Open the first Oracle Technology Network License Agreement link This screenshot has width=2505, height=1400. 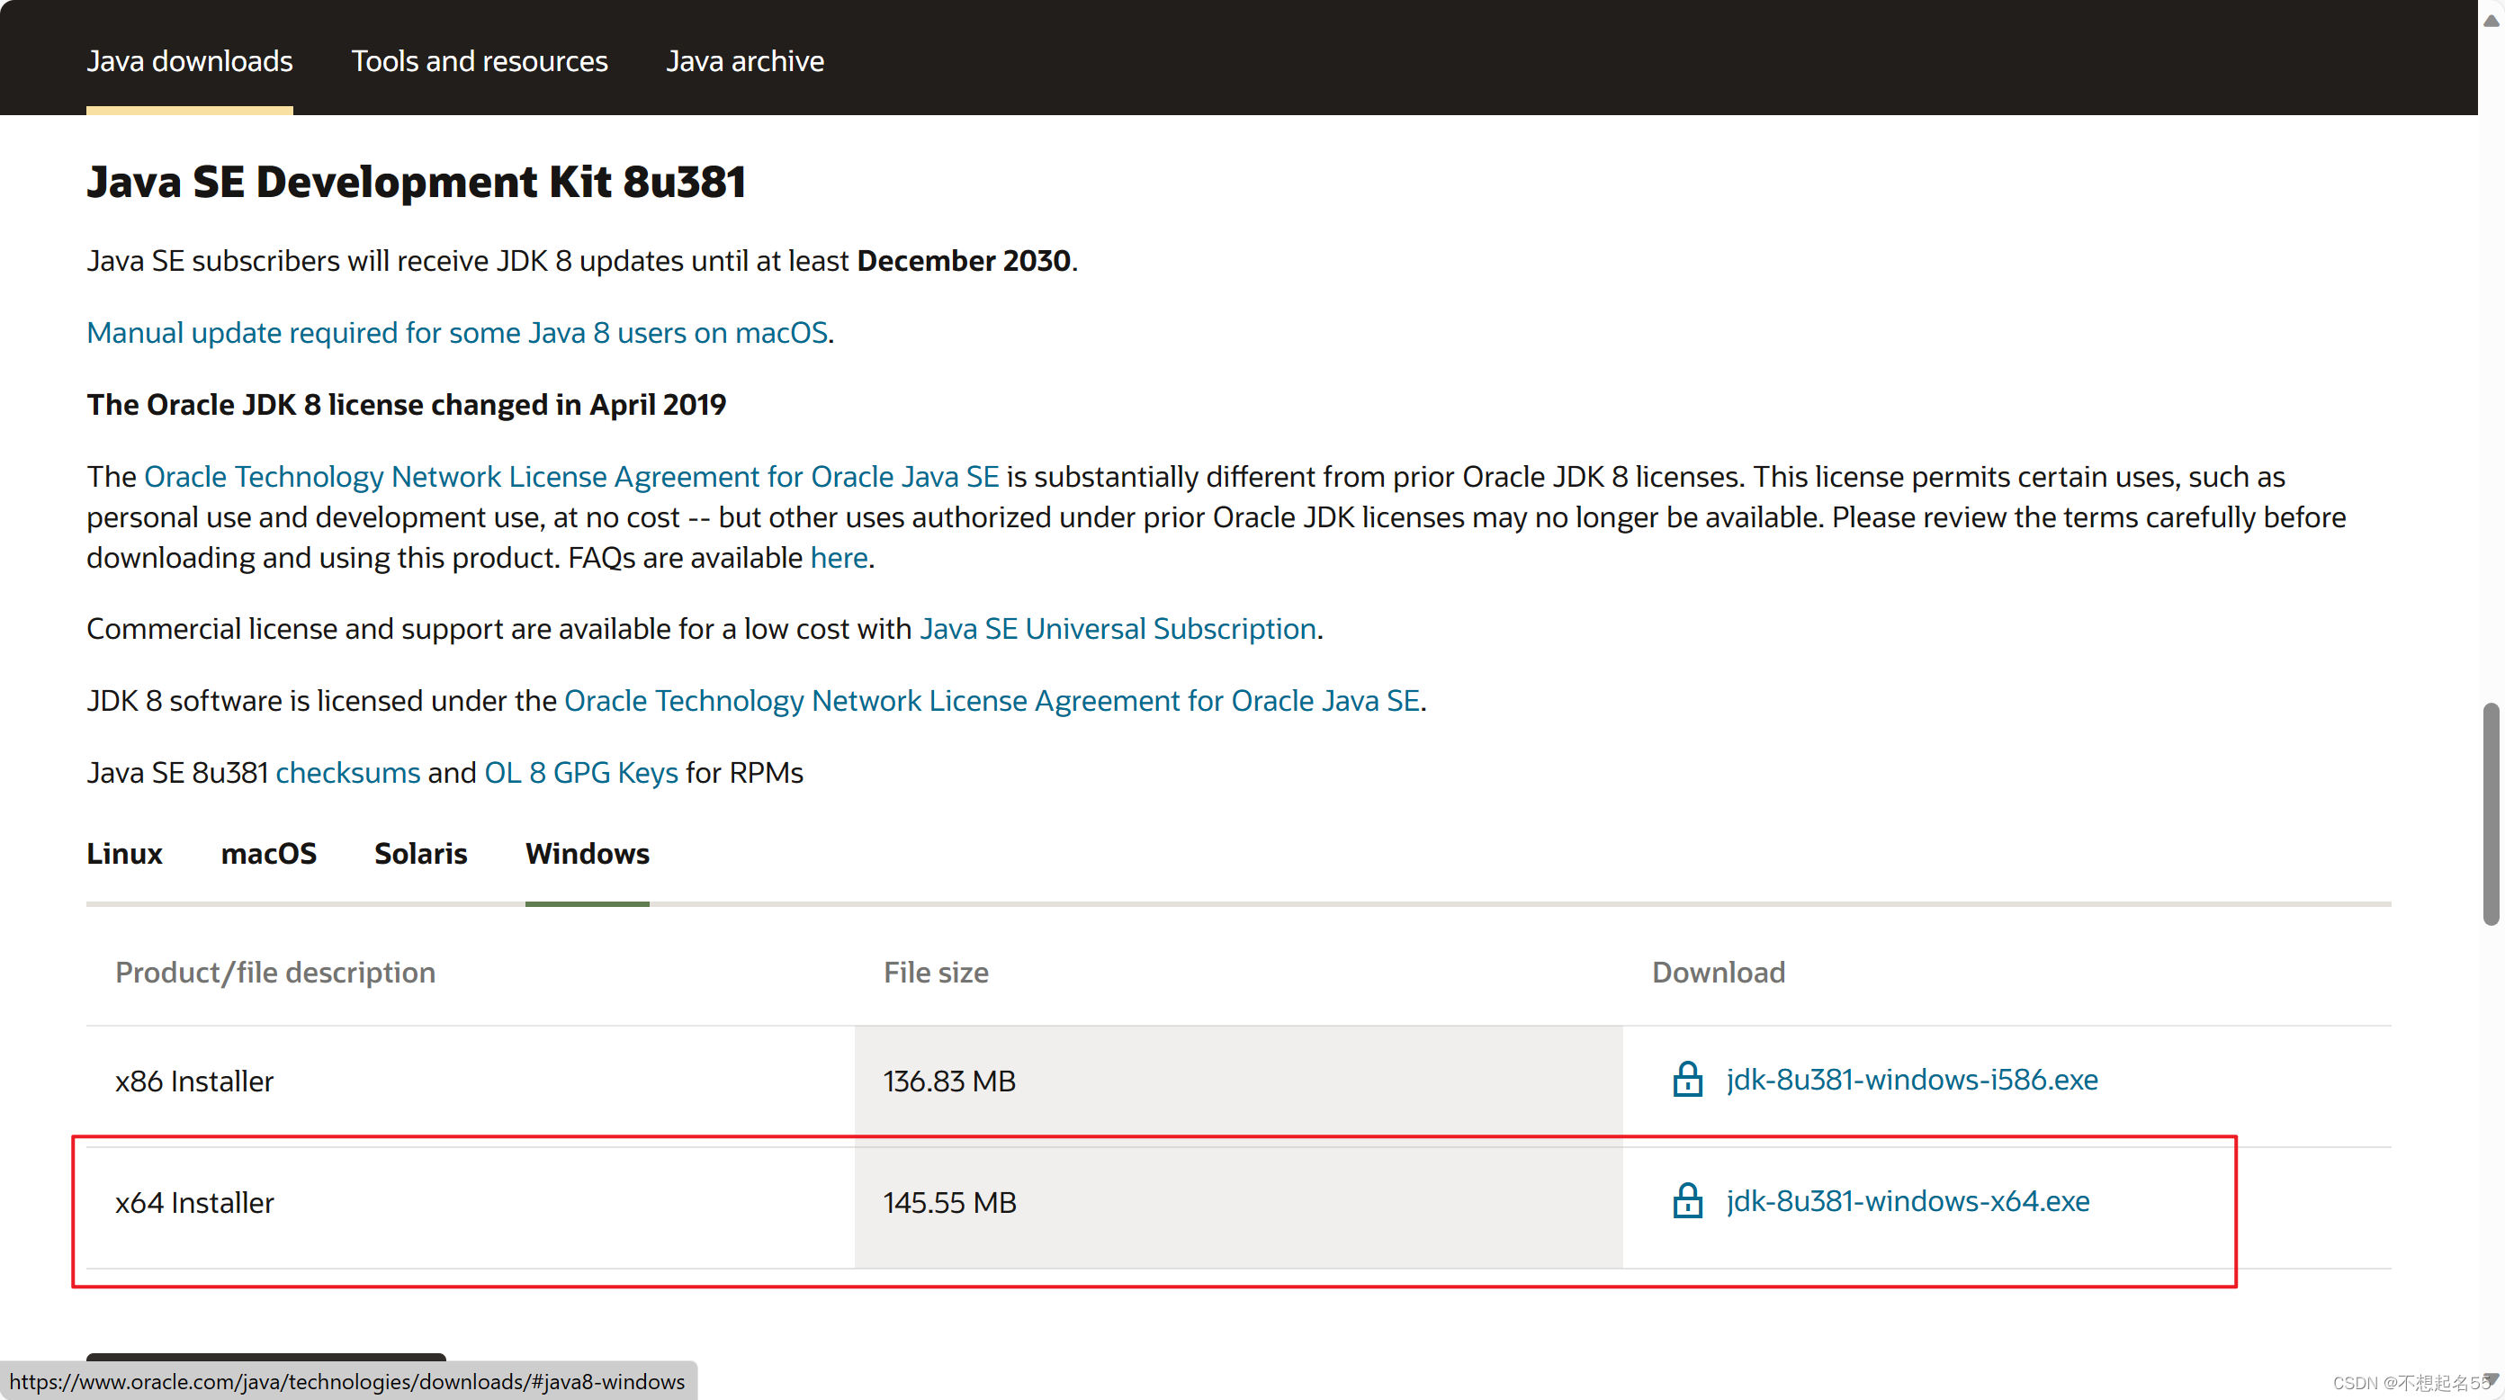click(x=571, y=476)
